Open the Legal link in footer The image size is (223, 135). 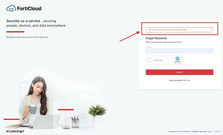tap(209, 131)
